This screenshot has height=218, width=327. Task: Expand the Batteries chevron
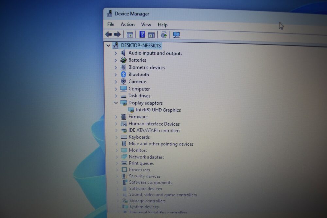[115, 60]
